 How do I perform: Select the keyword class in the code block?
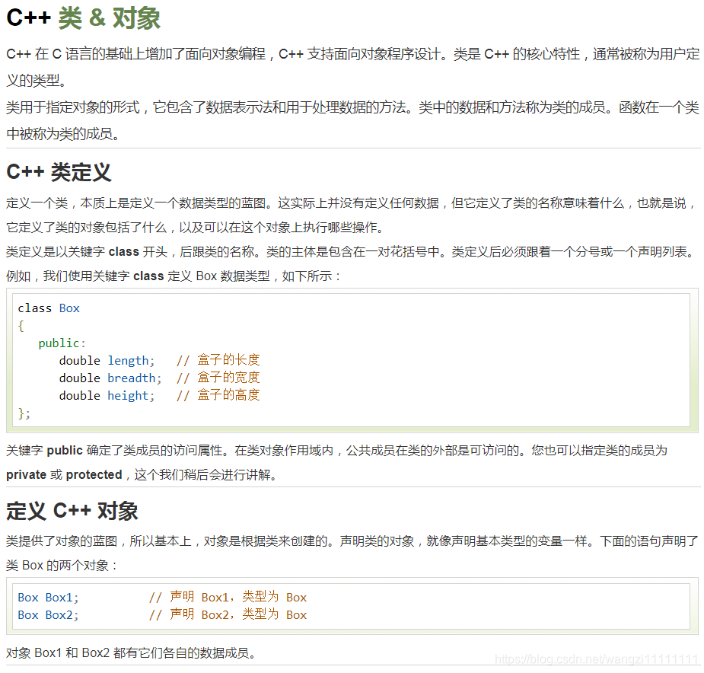click(33, 308)
